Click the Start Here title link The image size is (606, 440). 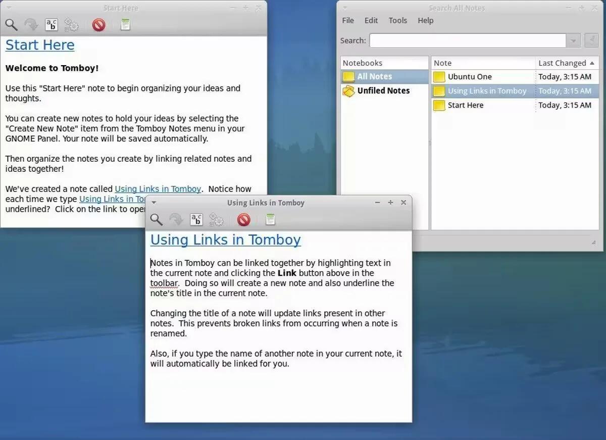pos(40,45)
